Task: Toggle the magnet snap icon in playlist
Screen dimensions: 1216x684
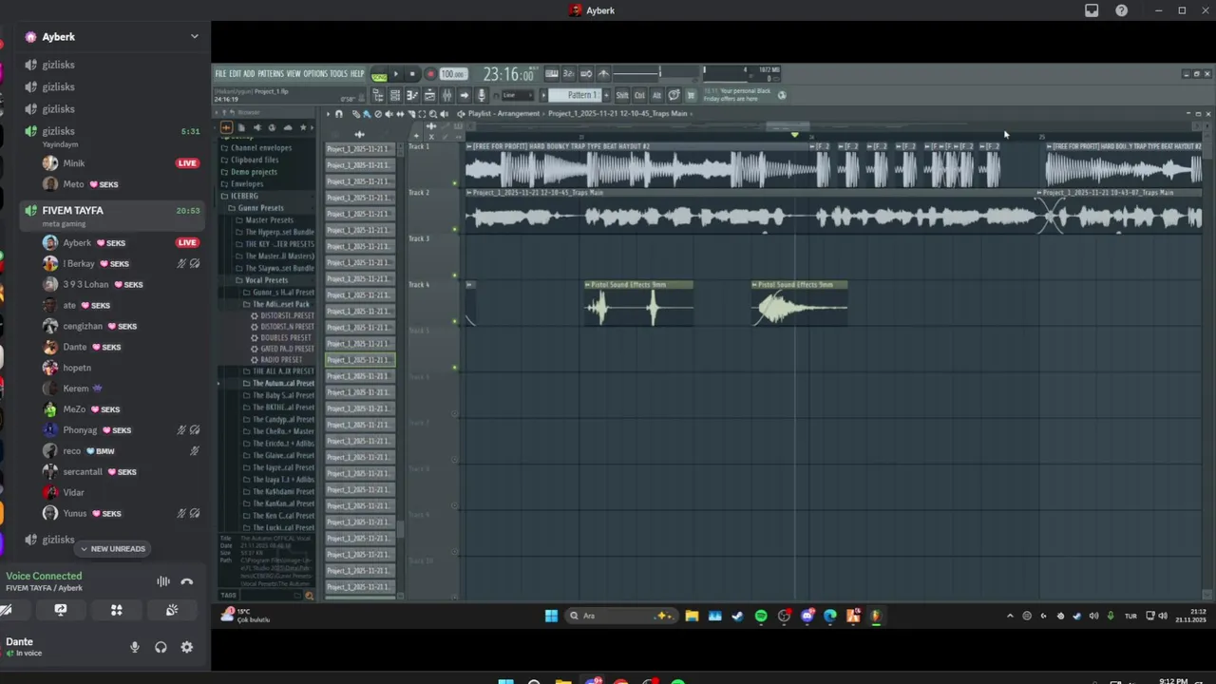Action: (x=338, y=114)
